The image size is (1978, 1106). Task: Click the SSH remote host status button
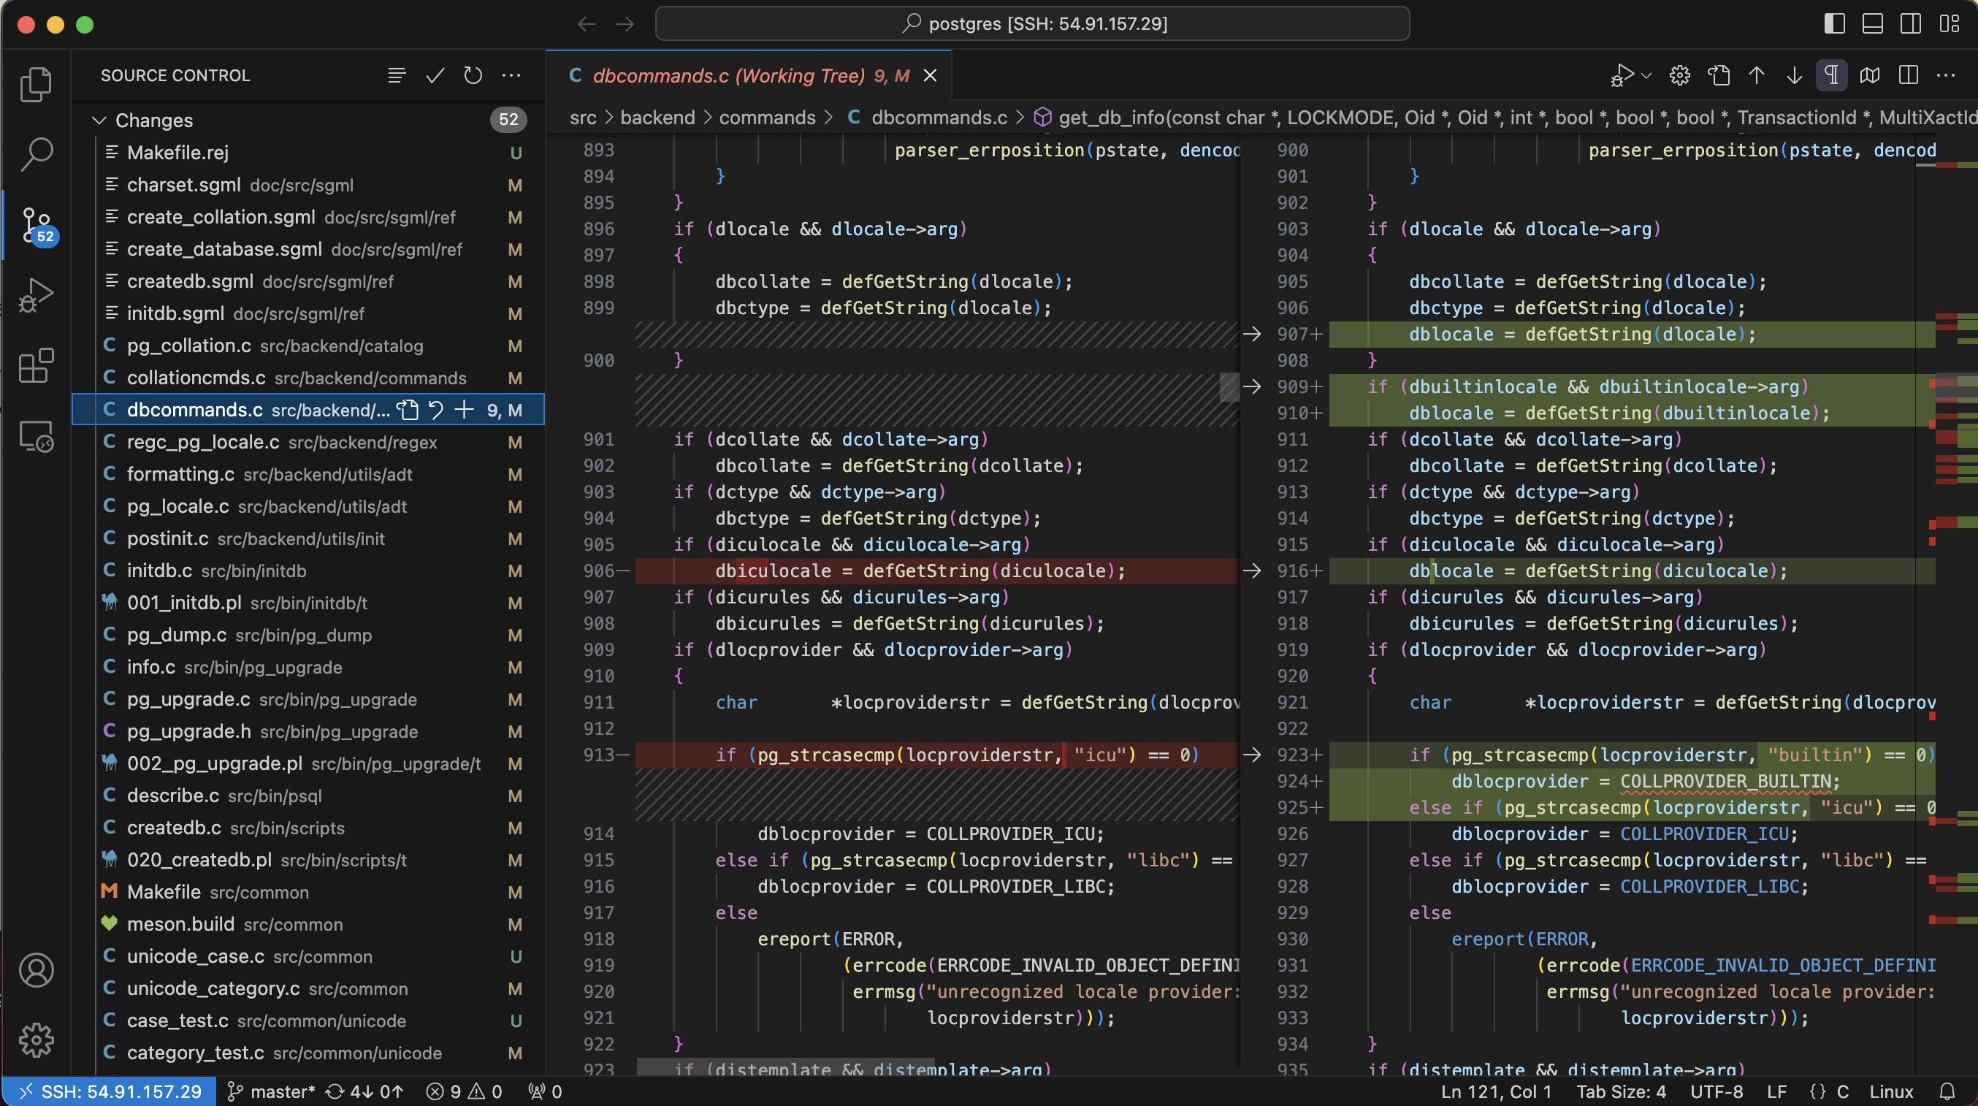(x=110, y=1091)
